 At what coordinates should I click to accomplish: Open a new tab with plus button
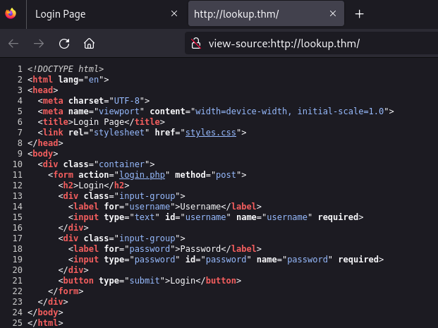tap(359, 14)
